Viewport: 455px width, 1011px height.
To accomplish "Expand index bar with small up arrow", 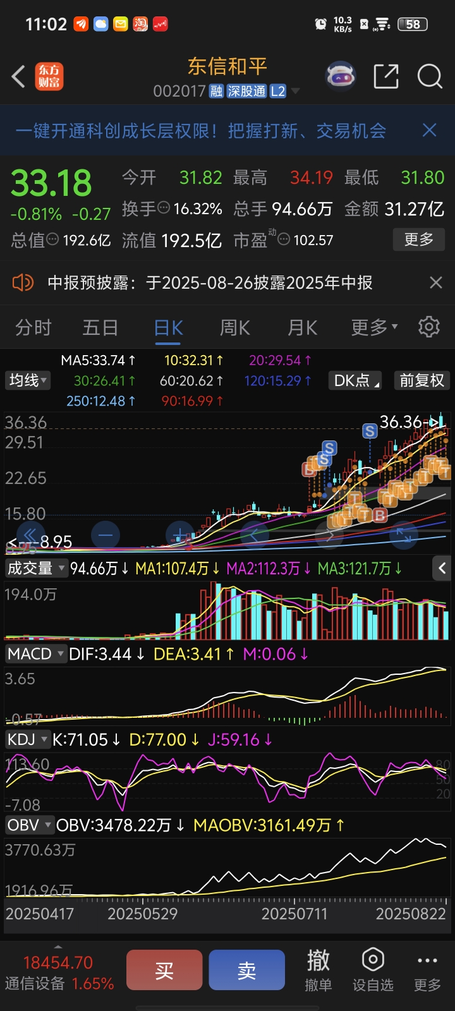I will 58,947.
